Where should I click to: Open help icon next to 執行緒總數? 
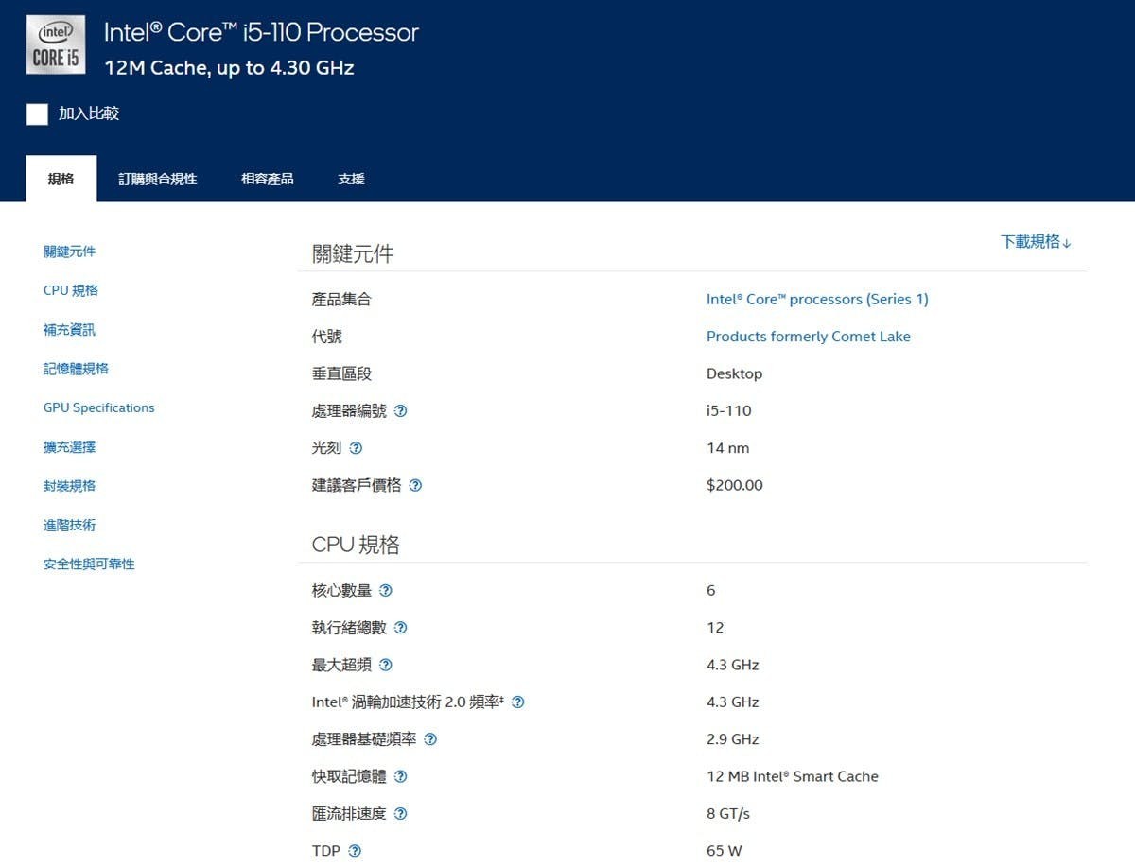(x=400, y=628)
